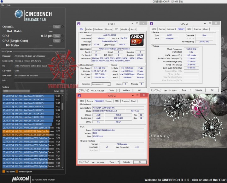Click the Your Score orange legend swatch

(x=4, y=172)
